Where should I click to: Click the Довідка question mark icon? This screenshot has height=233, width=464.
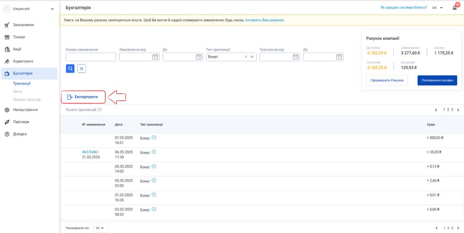(x=7, y=134)
